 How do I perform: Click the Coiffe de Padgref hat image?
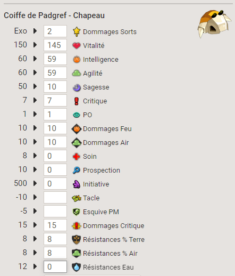pyautogui.click(x=214, y=23)
